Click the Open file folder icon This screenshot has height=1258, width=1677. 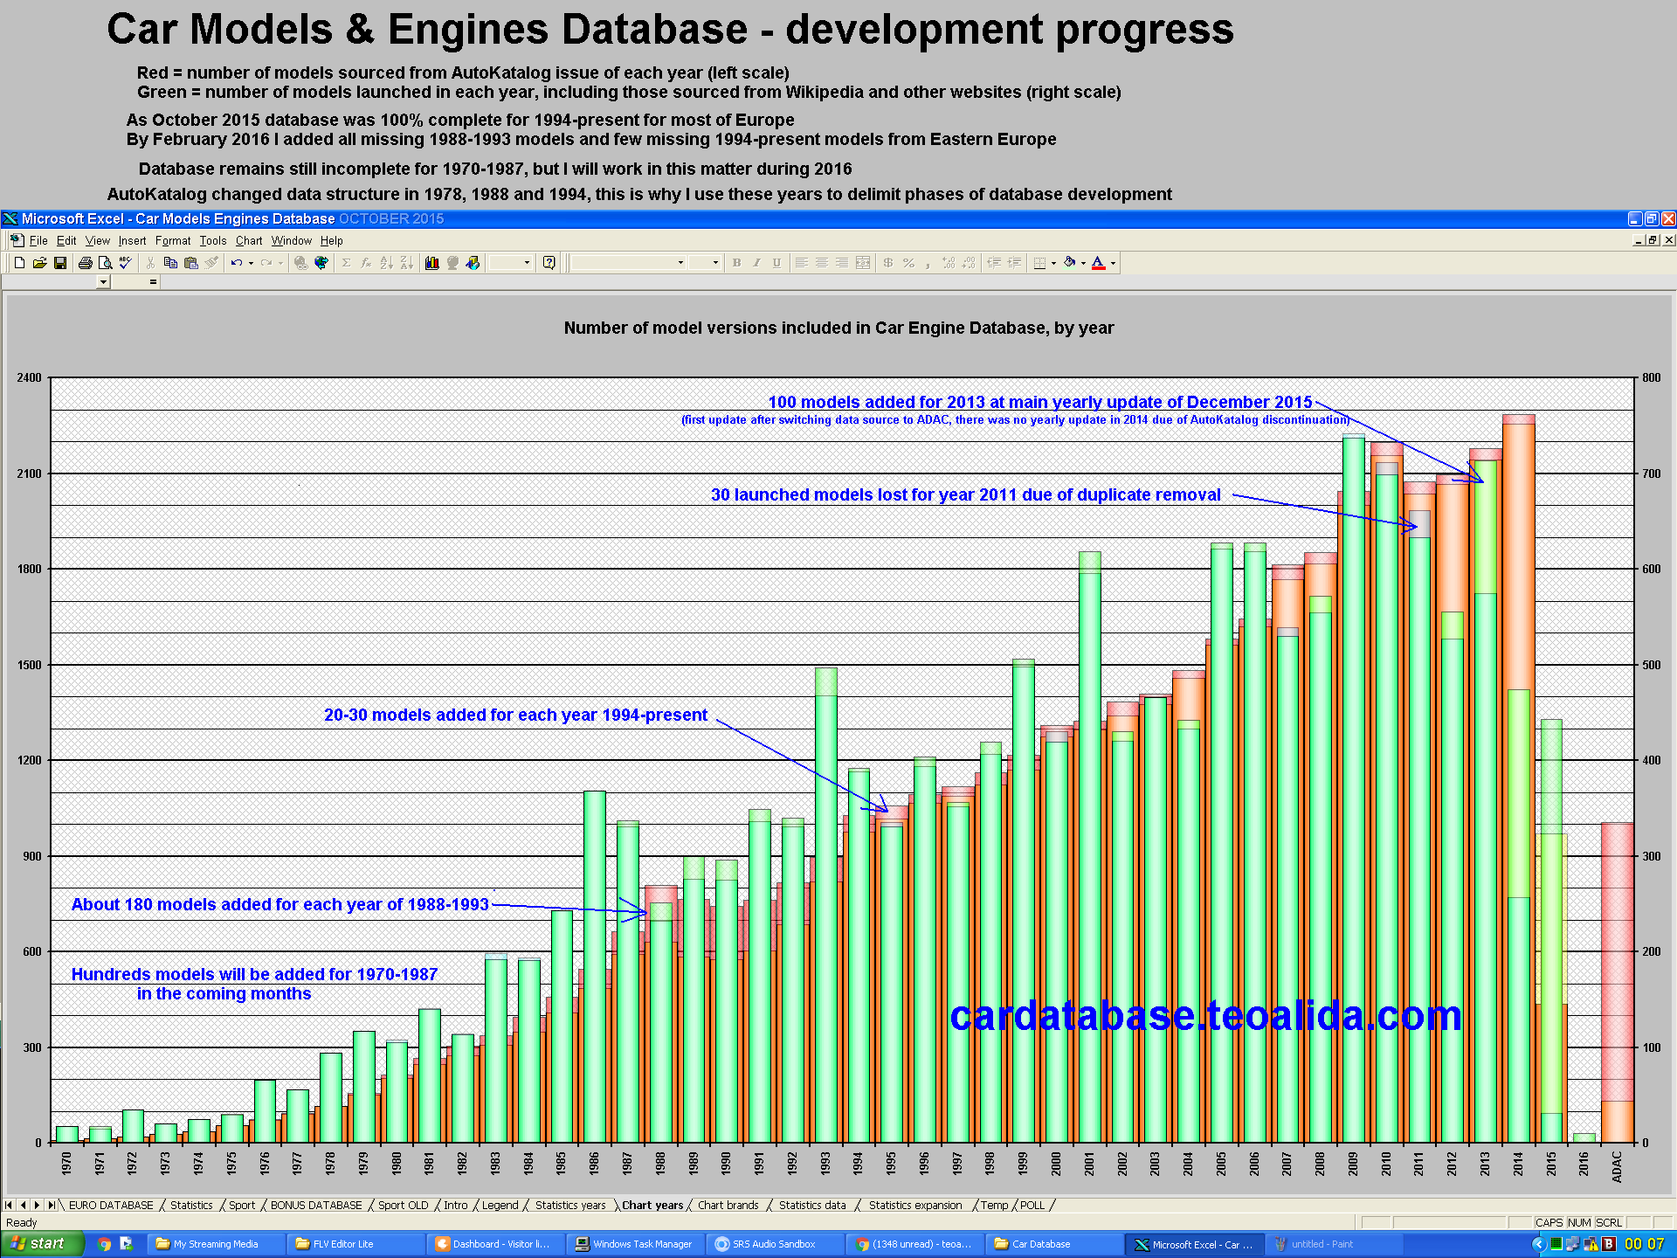(x=39, y=263)
